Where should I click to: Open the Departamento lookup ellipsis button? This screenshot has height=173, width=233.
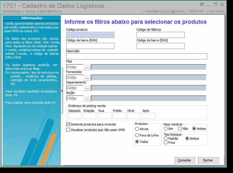[x=87, y=88]
